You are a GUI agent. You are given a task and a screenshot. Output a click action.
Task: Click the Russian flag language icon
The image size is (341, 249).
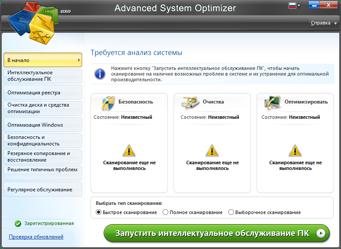tap(292, 5)
